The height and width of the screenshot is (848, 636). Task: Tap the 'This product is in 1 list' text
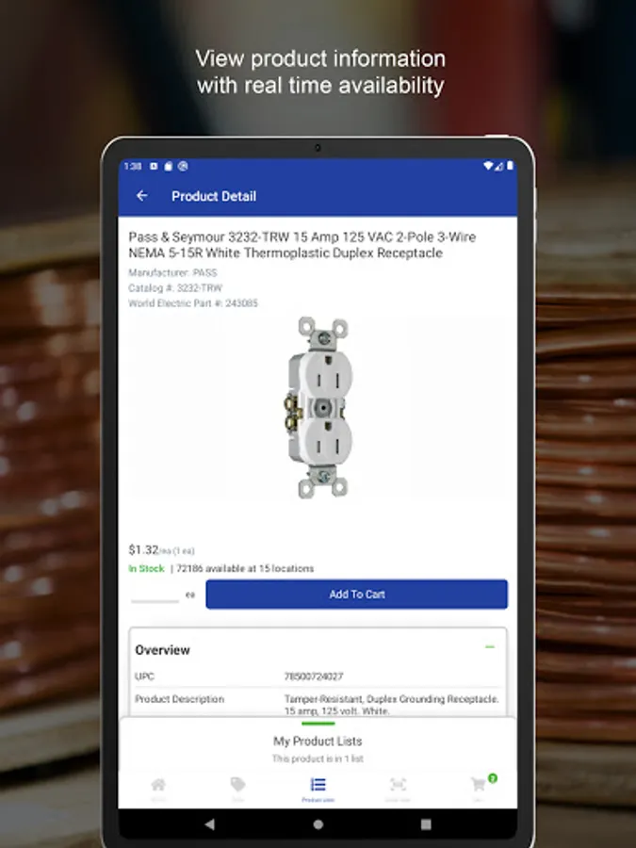click(x=318, y=758)
